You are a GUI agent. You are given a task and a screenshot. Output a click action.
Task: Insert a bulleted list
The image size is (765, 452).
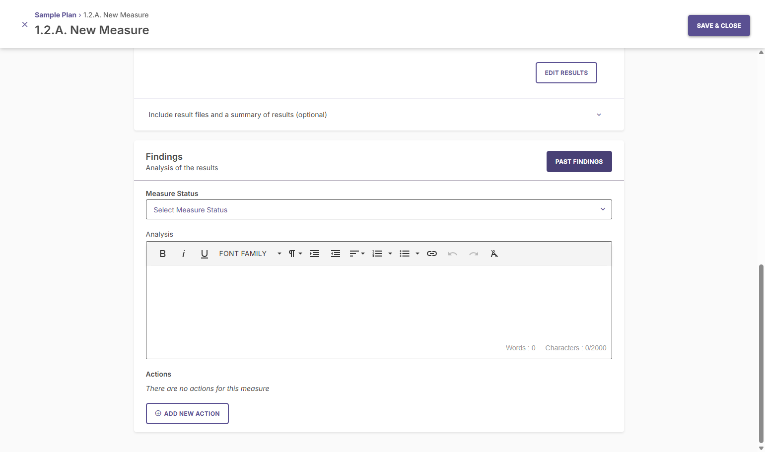[405, 254]
